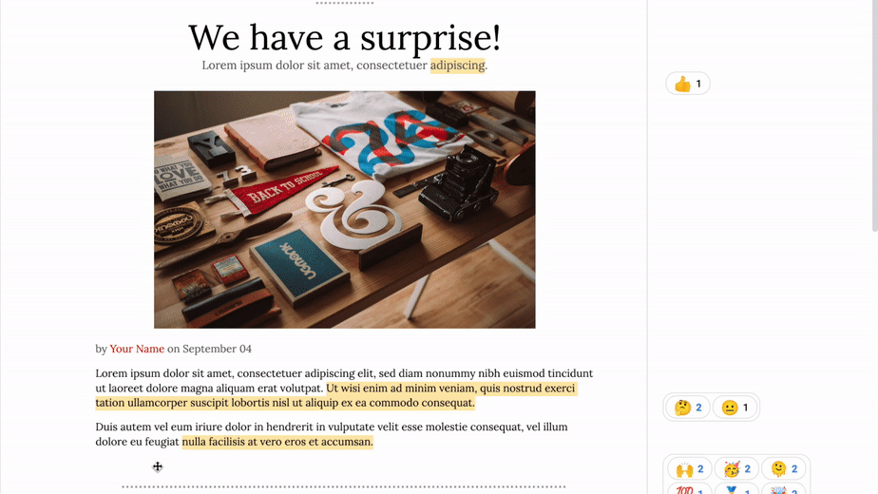Image resolution: width=878 pixels, height=494 pixels.
Task: Click the "Lorem ipsum" subtitle under the heading
Action: [x=314, y=66]
